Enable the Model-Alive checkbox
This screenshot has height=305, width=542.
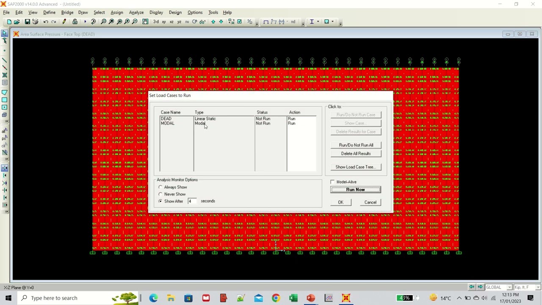click(x=333, y=182)
